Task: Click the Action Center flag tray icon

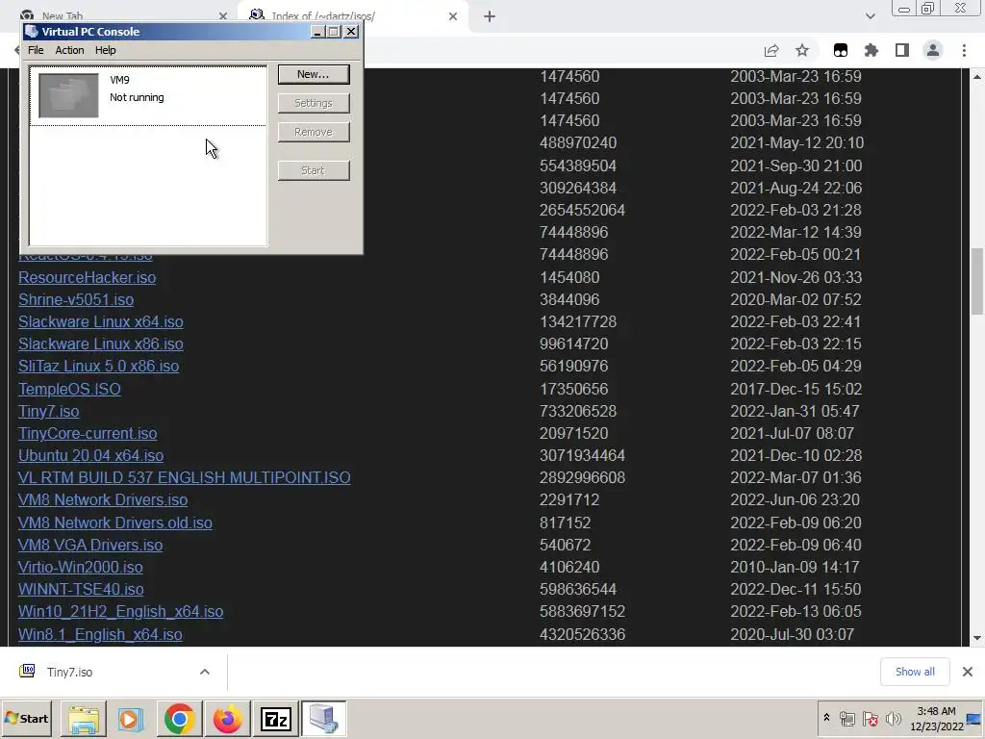Action: click(870, 718)
